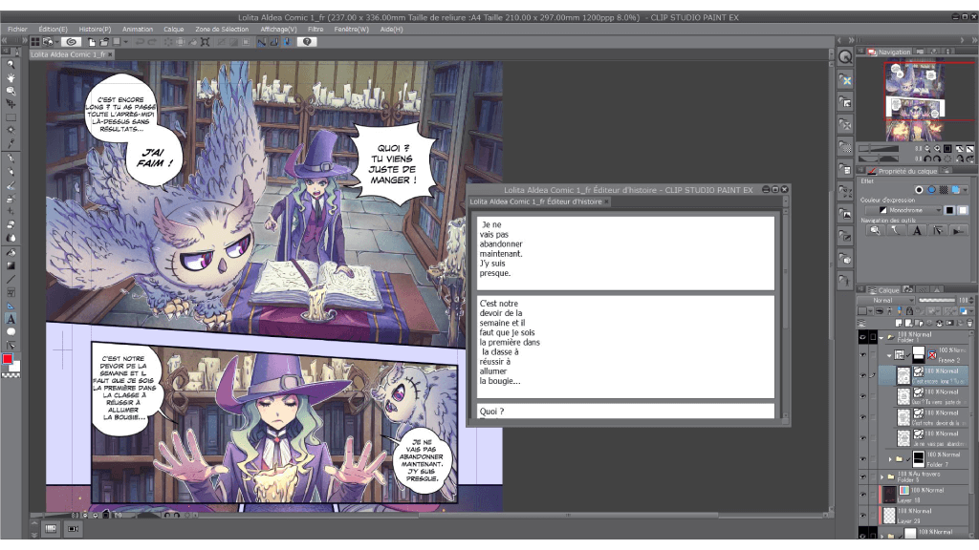The width and height of the screenshot is (979, 550).
Task: Collapse the Frame 2 folder
Action: pos(889,355)
